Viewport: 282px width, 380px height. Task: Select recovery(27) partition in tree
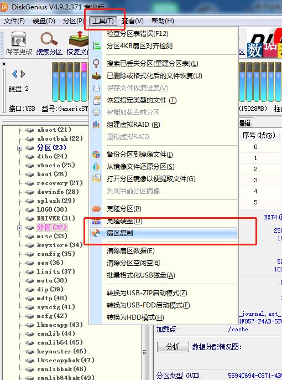[x=60, y=183]
